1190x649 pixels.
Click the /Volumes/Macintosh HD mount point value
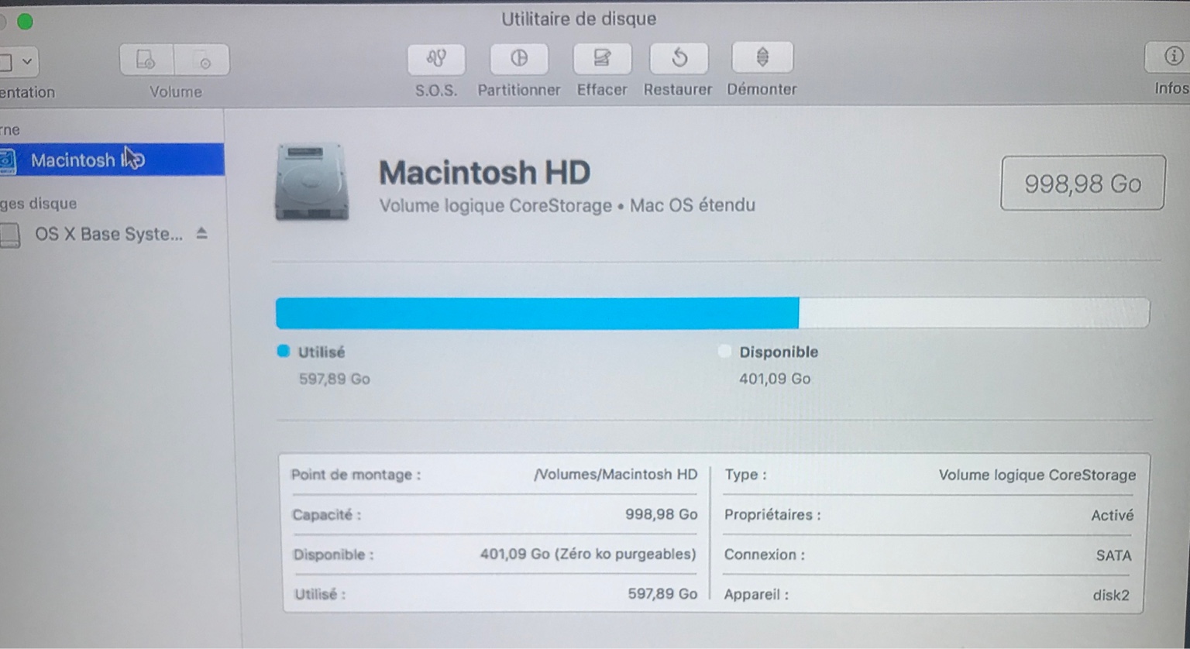(616, 474)
